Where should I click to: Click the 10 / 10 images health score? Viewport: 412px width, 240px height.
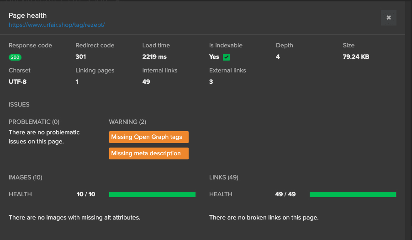86,194
